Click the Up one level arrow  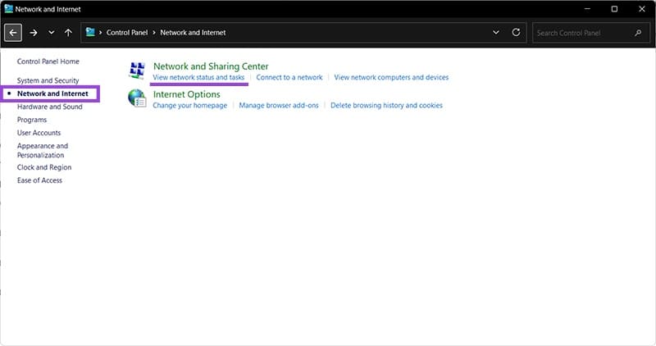[x=68, y=33]
